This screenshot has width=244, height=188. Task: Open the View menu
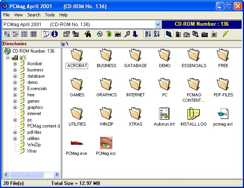coord(18,15)
